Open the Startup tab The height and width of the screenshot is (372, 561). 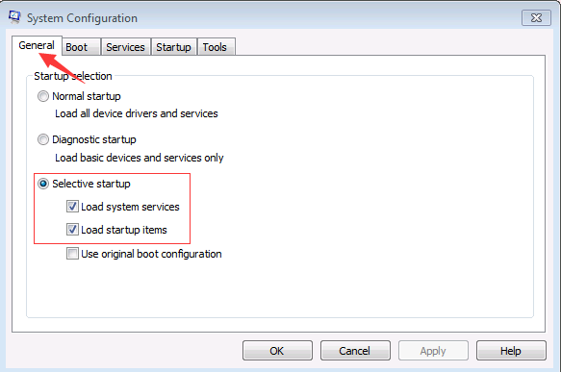coord(173,47)
